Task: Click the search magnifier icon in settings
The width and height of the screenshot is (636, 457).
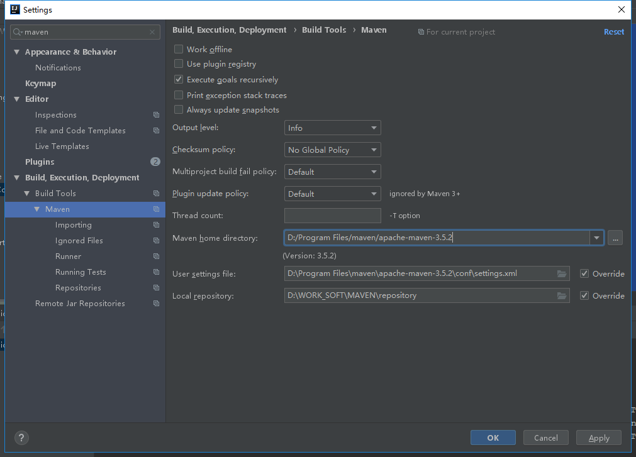Action: [17, 32]
